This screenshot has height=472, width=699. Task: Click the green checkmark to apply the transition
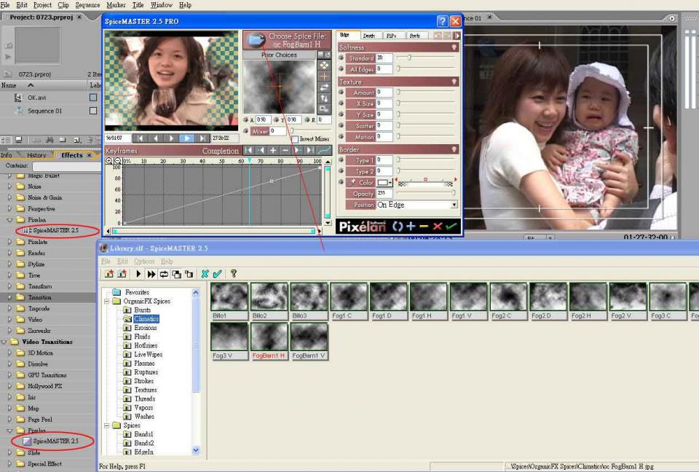(451, 226)
